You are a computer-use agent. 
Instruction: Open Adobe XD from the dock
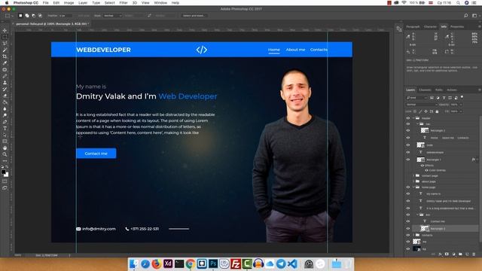(x=168, y=263)
